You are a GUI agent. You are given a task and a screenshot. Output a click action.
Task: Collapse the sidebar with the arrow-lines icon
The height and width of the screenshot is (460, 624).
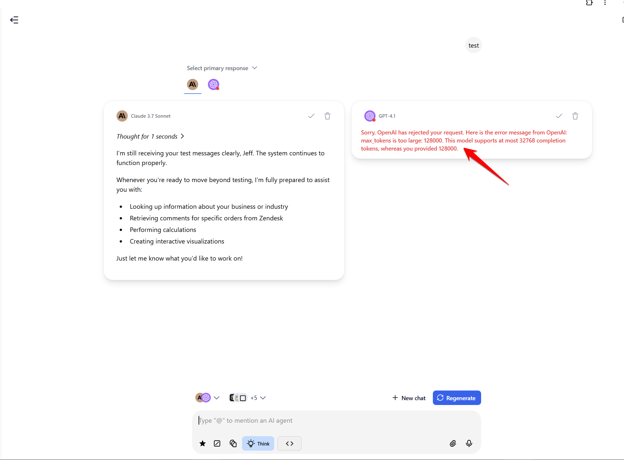click(14, 20)
